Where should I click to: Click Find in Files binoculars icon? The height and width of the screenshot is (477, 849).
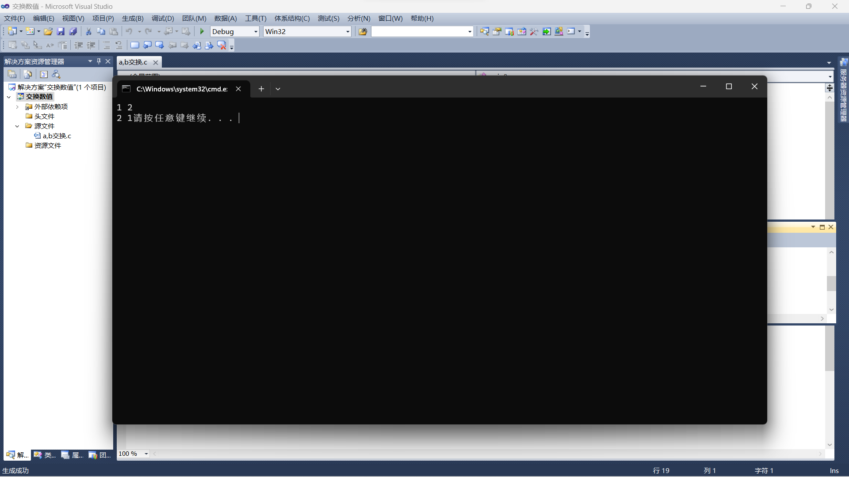[363, 31]
